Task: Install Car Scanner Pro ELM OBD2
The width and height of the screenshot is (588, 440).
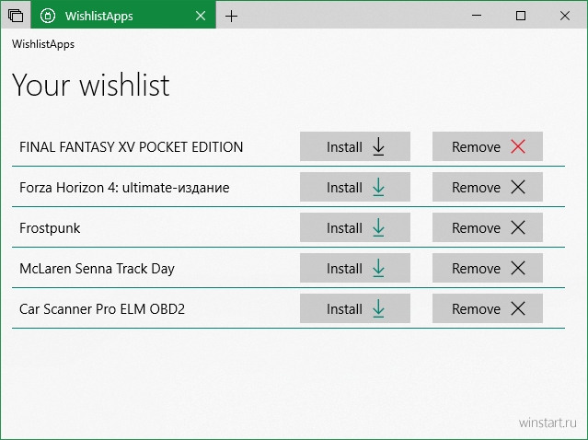Action: 354,308
